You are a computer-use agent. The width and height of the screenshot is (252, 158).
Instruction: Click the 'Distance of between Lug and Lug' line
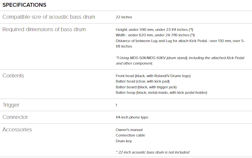[180, 41]
